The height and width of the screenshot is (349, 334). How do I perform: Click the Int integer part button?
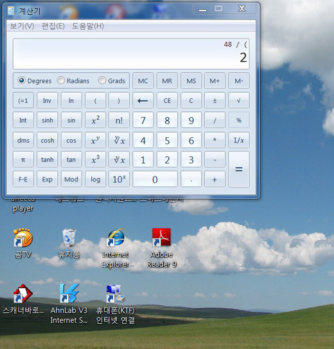pyautogui.click(x=23, y=120)
